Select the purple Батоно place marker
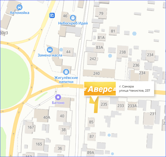Screen dimensions: 166x157 tap(58, 97)
